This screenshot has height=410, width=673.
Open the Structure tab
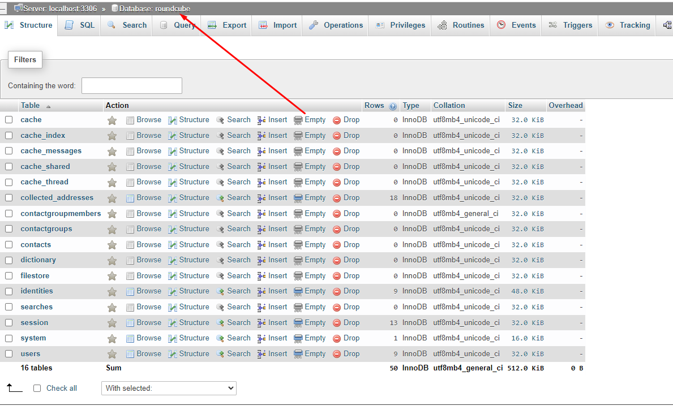[28, 25]
